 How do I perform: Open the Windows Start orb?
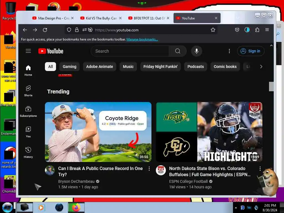pos(7,207)
